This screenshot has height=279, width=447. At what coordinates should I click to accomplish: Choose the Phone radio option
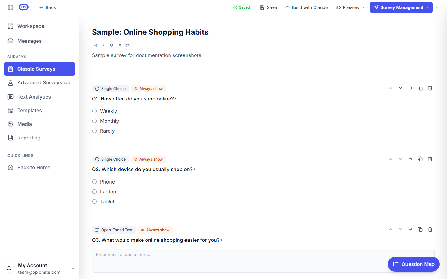point(94,182)
